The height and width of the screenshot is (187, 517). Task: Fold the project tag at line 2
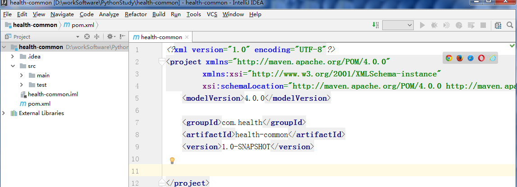pos(162,62)
